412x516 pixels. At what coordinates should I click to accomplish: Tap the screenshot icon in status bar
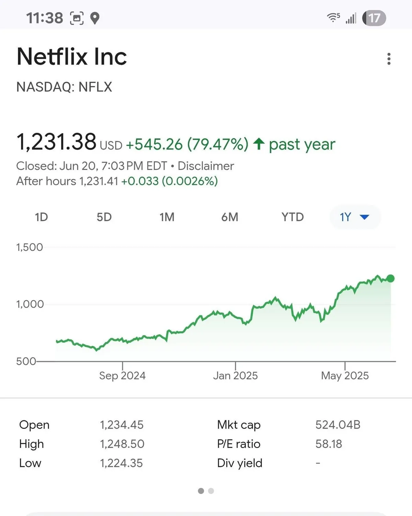[77, 18]
